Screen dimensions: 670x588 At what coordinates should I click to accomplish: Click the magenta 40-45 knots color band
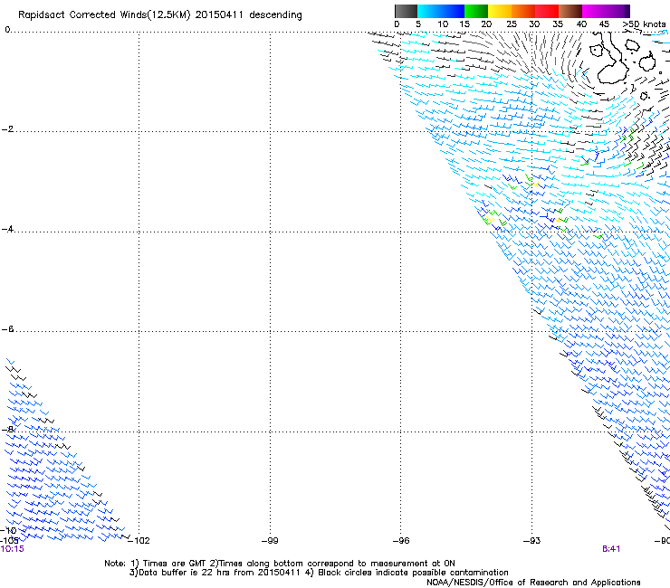coord(594,11)
